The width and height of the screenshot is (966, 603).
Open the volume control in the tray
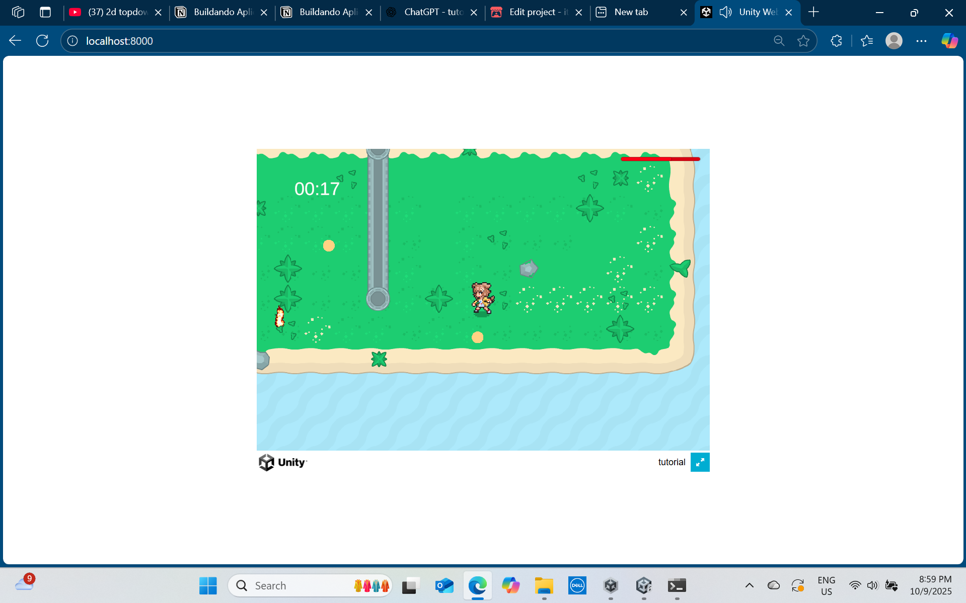[872, 585]
